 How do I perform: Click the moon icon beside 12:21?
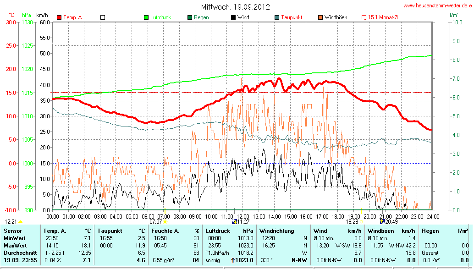tap(21, 221)
